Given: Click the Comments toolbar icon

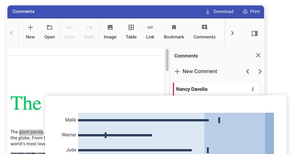Looking at the screenshot, I should coord(204,32).
